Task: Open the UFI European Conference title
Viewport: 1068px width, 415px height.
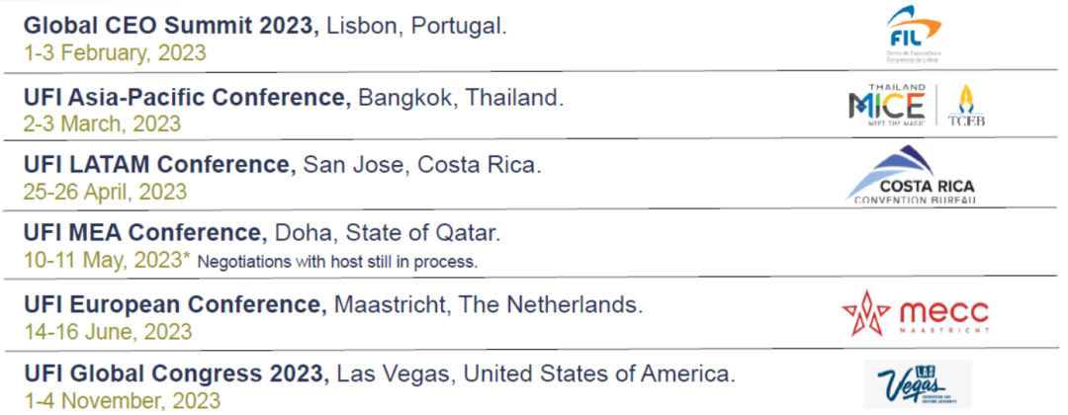Action: coord(175,305)
